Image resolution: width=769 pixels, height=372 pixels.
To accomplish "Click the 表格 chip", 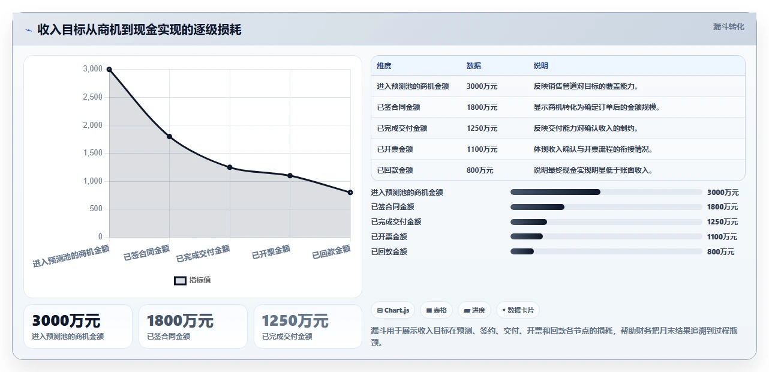I will coord(436,310).
